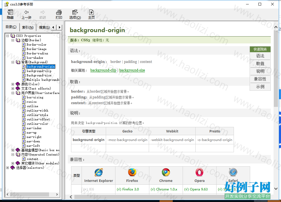Image resolution: width=281 pixels, height=202 pixels.
Task: Click the content pane scroll down arrow
Action: [276, 189]
